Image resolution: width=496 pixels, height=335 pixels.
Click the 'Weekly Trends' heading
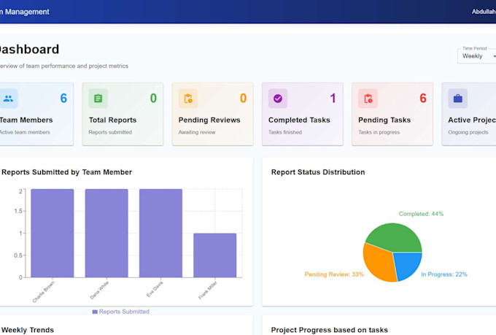[x=28, y=330]
